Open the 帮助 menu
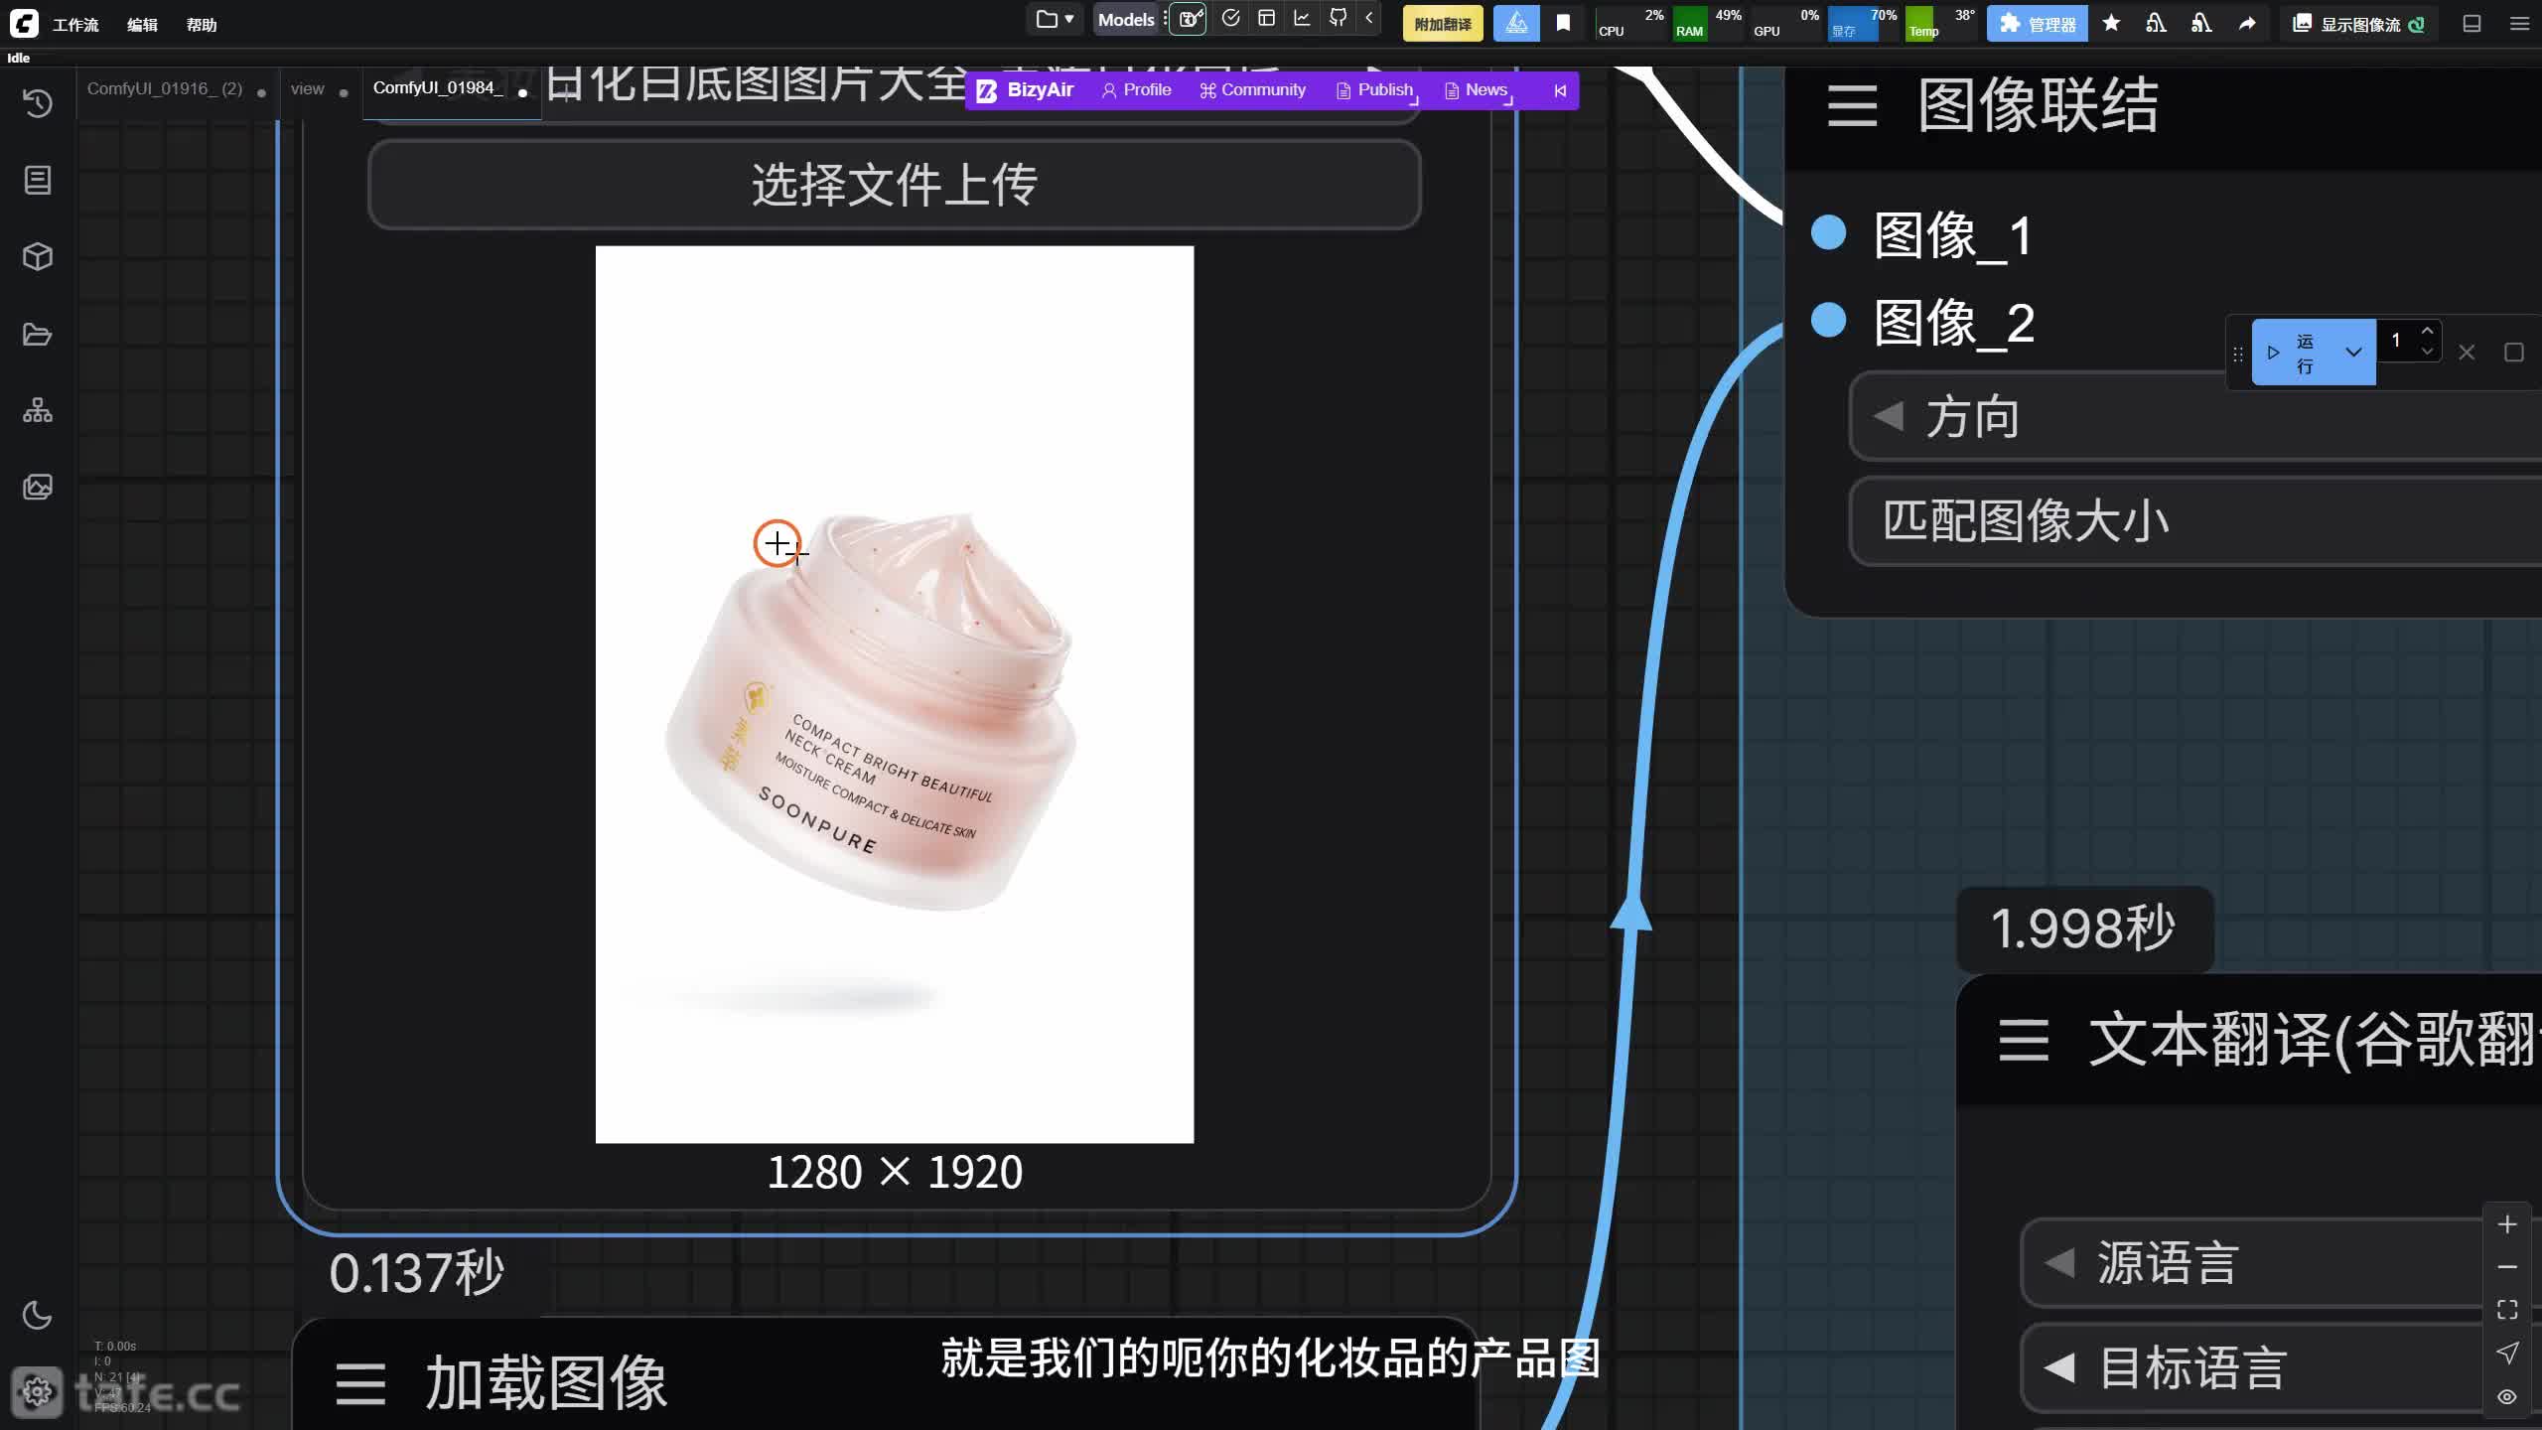This screenshot has width=2542, height=1430. pyautogui.click(x=202, y=25)
